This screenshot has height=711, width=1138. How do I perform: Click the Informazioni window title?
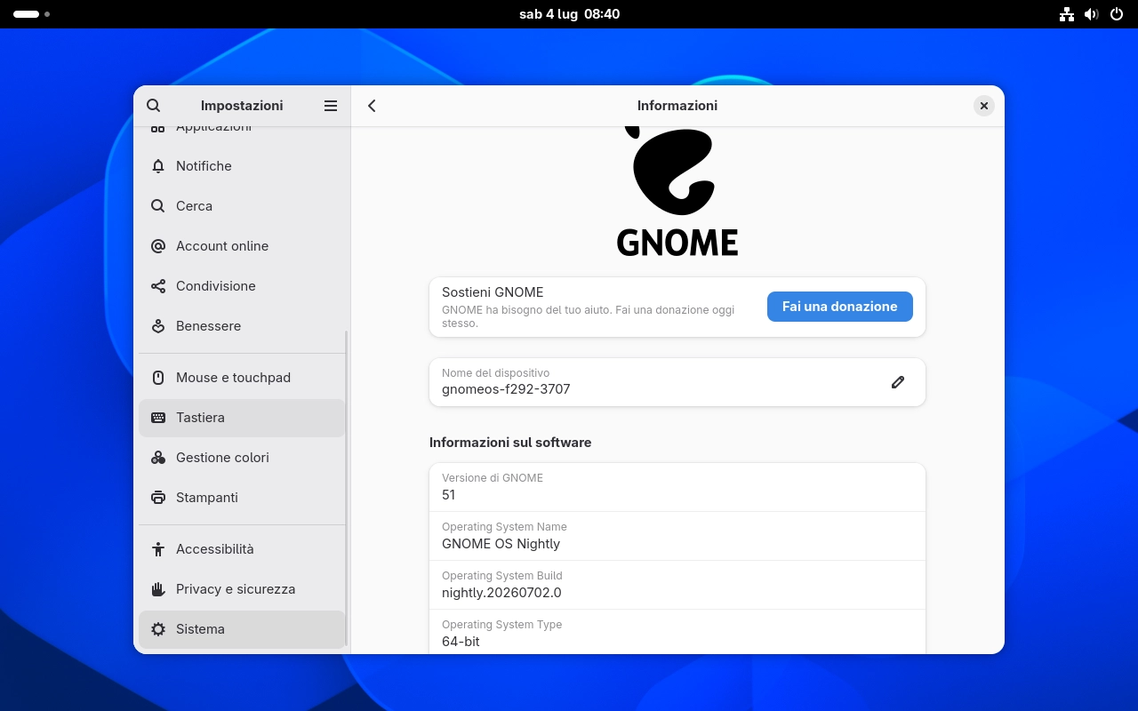677,106
